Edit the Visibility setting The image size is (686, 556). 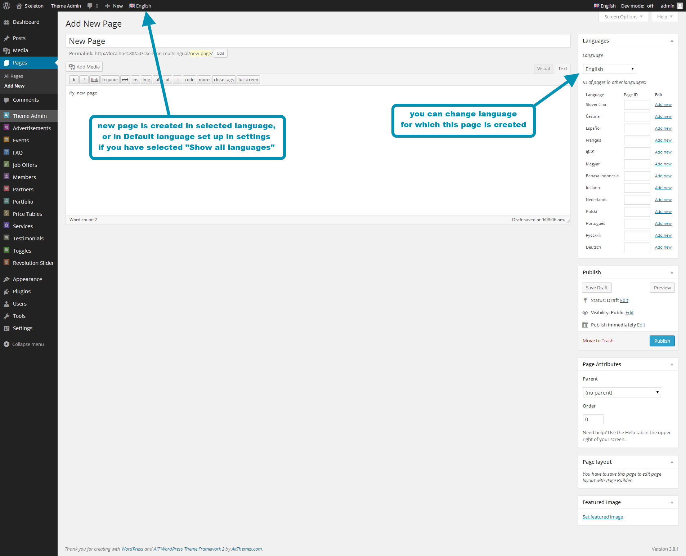tap(629, 313)
